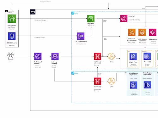The image size is (158, 118).
Task: Click the Saga Pattern Step Functions icon
Action: [x=153, y=32]
